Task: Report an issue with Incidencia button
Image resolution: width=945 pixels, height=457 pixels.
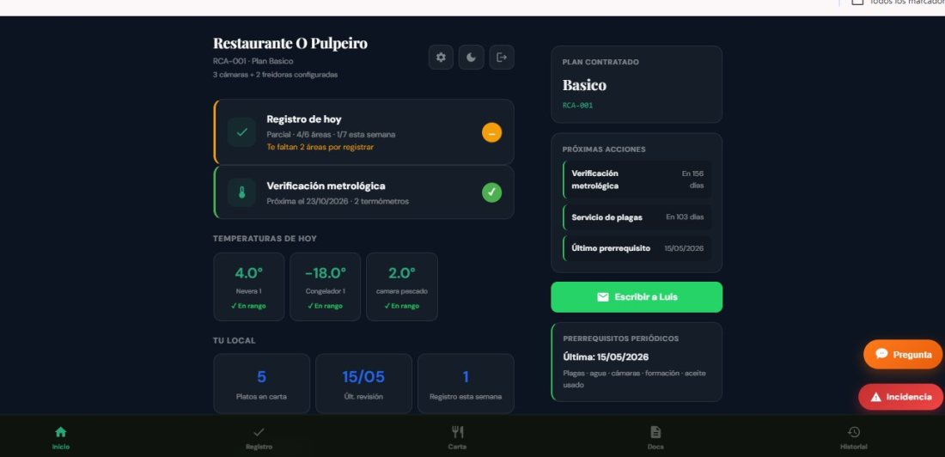Action: (x=900, y=398)
